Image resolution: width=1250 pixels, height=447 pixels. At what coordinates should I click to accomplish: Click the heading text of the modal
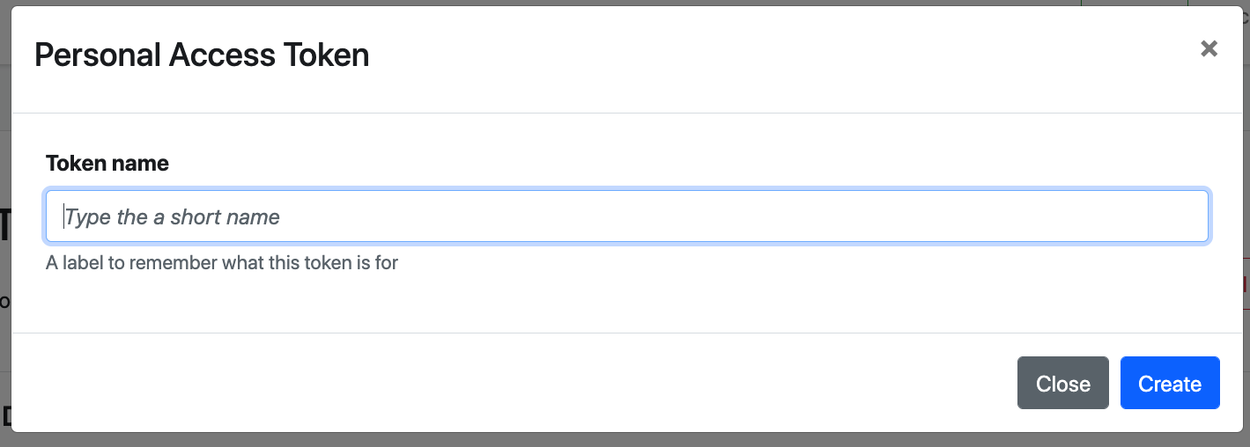(x=202, y=55)
